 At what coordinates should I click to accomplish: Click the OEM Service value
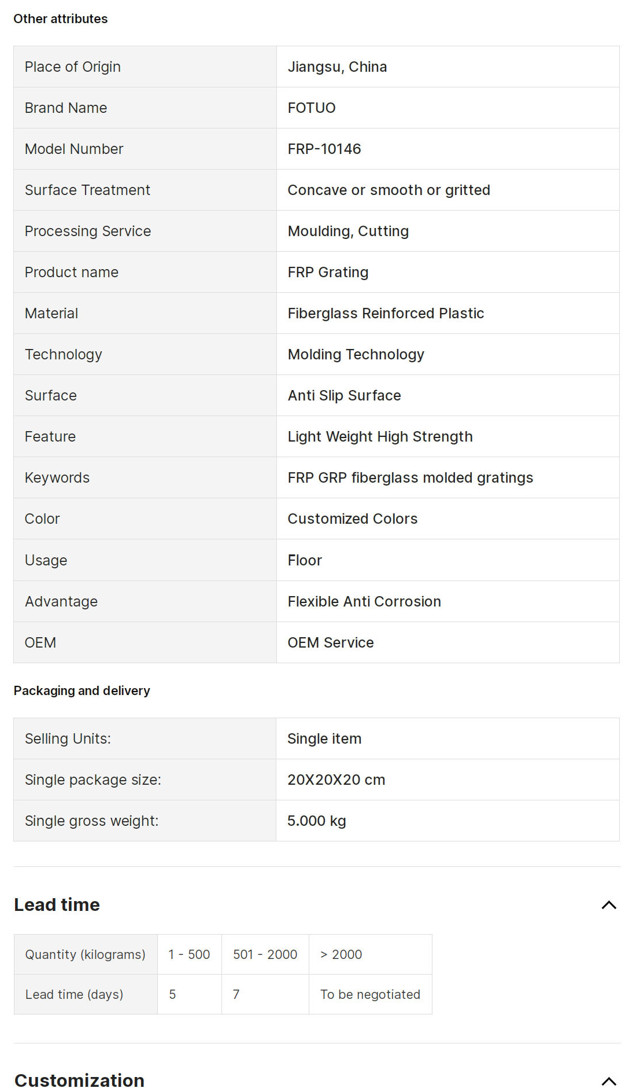tap(331, 643)
